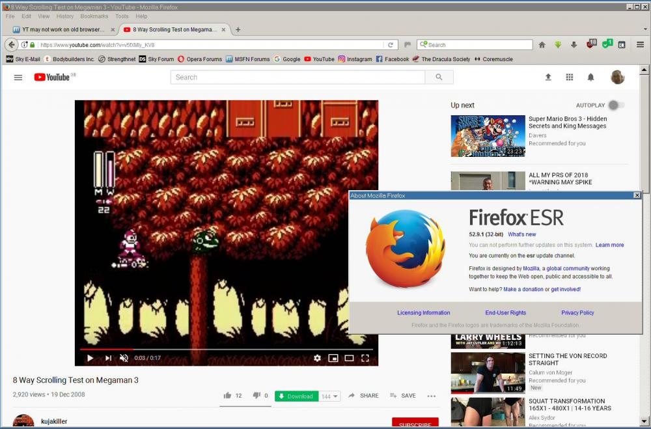Click the video progress bar
651x429 pixels.
tap(228, 350)
